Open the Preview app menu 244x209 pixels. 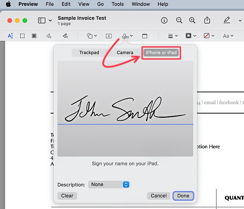(28, 4)
